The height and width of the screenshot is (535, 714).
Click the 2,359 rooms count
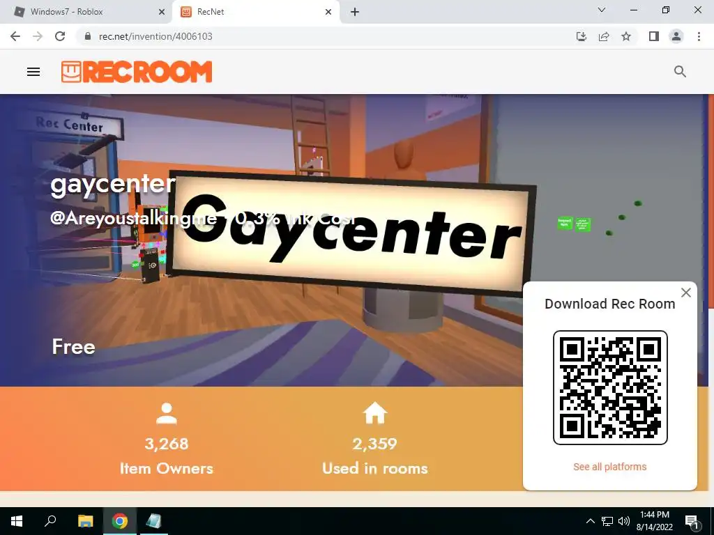pos(374,444)
